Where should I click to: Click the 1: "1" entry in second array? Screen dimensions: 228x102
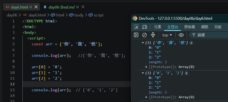pyautogui.click(x=154, y=83)
